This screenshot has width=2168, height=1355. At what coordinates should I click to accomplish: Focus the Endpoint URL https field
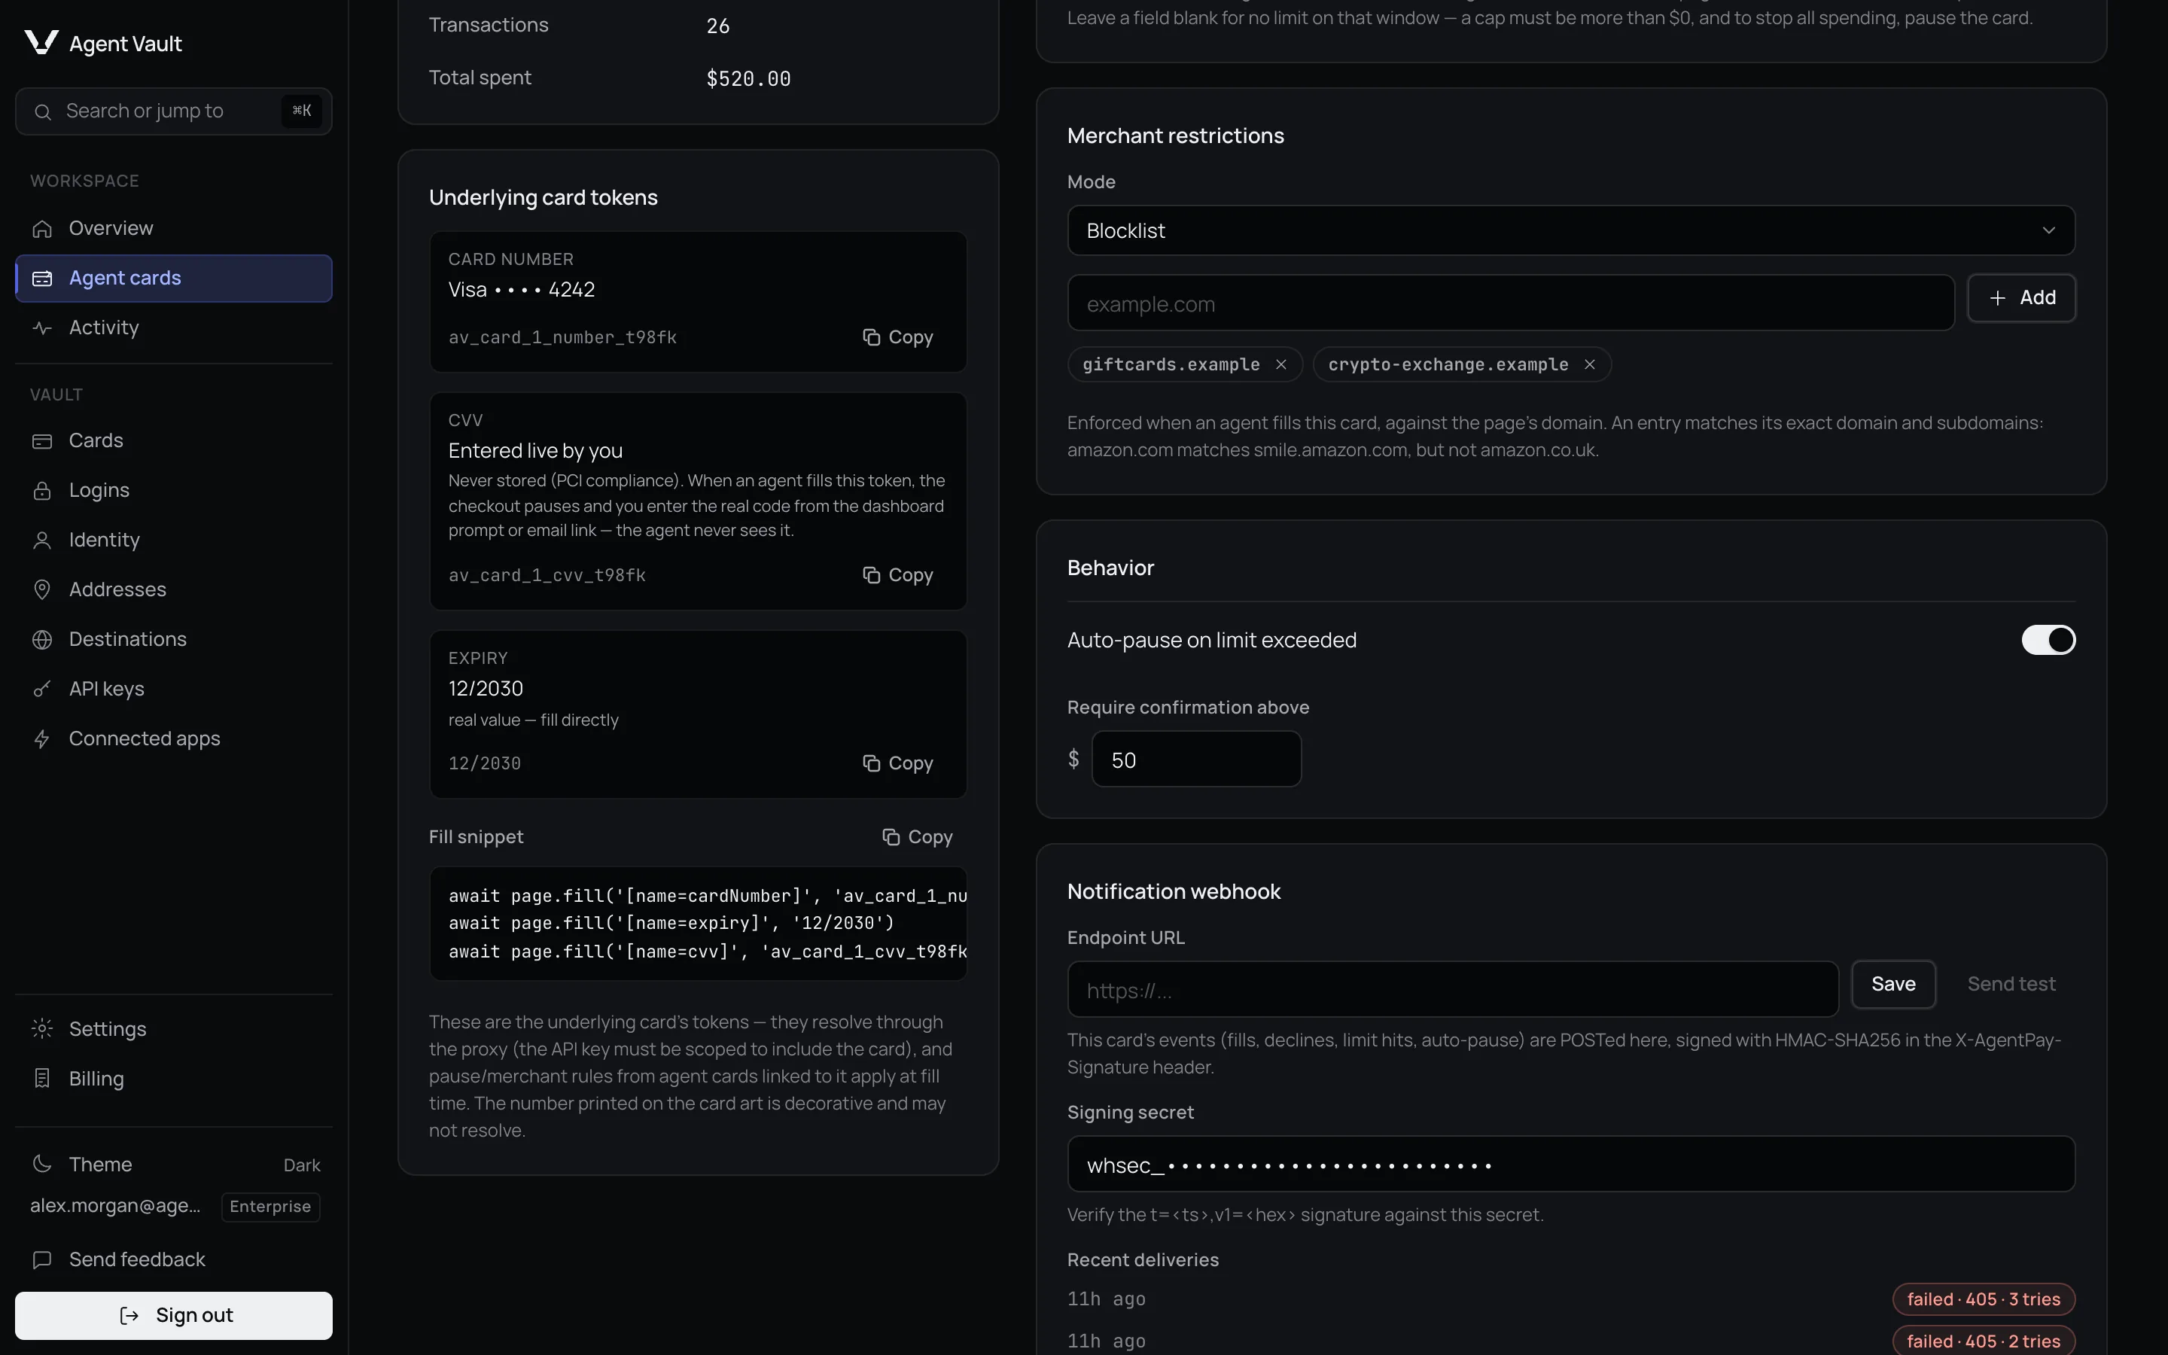(x=1452, y=989)
